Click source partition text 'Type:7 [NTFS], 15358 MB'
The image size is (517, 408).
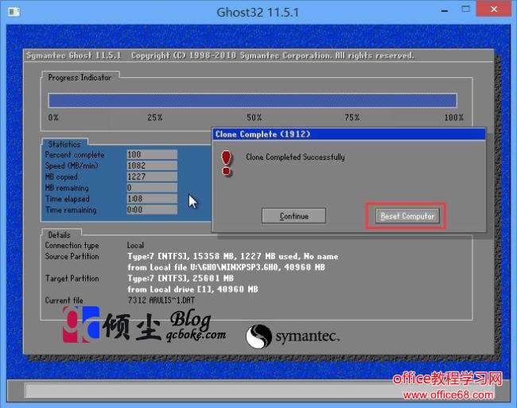(x=179, y=256)
